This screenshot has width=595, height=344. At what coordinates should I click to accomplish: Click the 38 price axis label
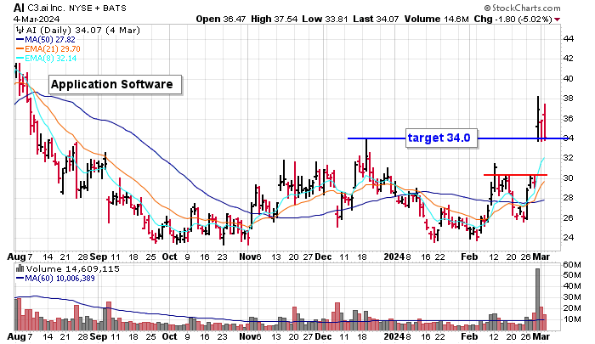568,99
